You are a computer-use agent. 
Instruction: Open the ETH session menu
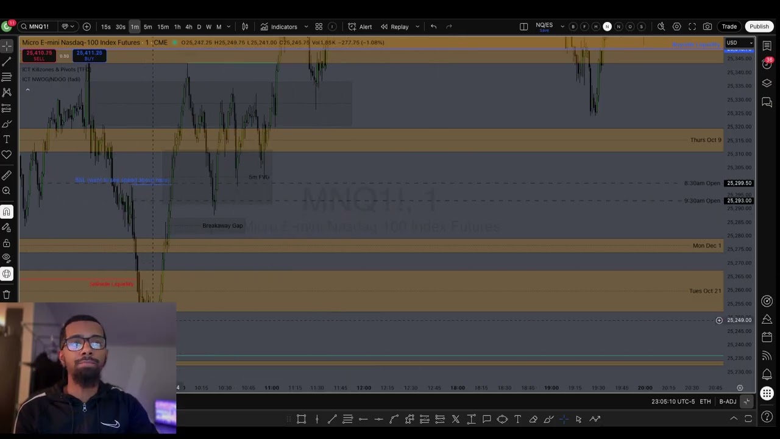(705, 402)
